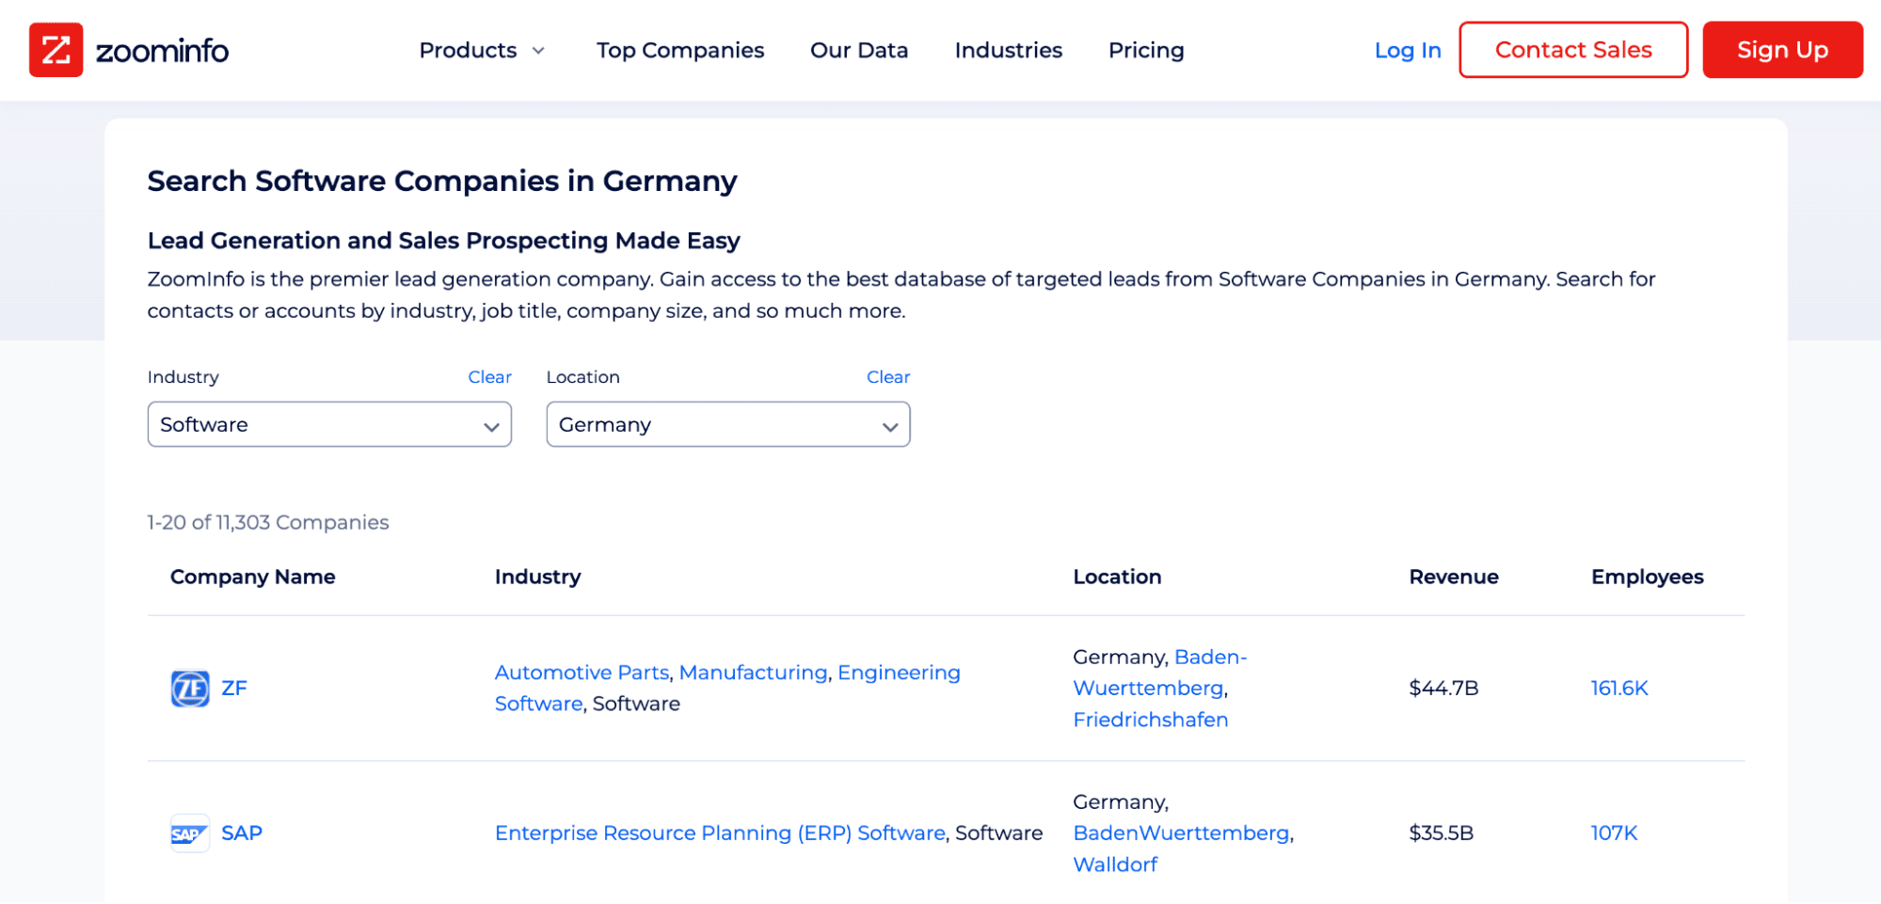Viewport: 1881px width, 904px height.
Task: Open Baden-Wuerttemberg location link for ZF
Action: (1160, 673)
